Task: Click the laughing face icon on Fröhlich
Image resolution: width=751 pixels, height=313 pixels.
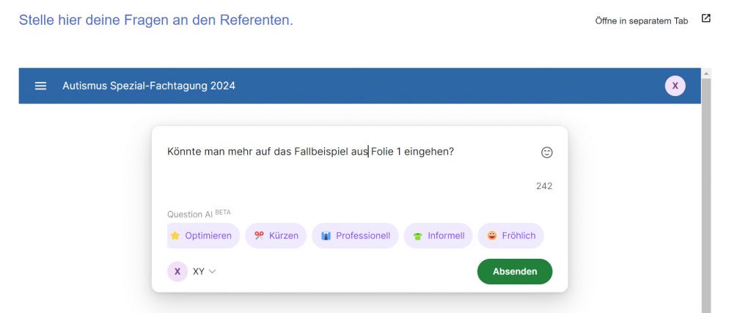Action: coord(492,235)
